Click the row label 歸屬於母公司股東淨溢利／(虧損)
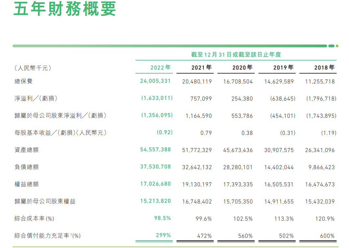This screenshot has width=349, height=248. pyautogui.click(x=60, y=116)
